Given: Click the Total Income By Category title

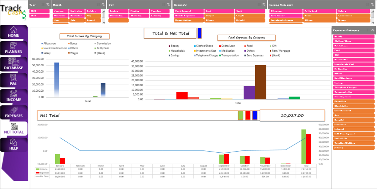Looking at the screenshot, I should pos(84,36).
